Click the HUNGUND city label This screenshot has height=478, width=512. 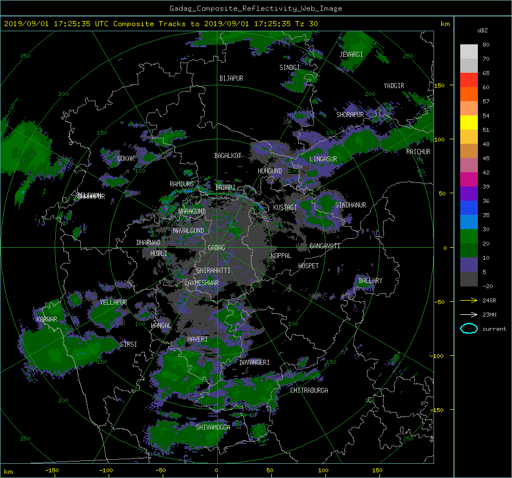270,171
